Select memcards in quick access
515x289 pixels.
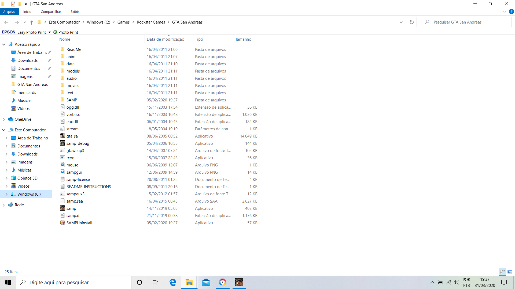[x=27, y=93]
